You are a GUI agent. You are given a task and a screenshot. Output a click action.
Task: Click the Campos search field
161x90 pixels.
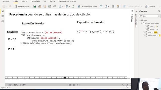point(149,16)
